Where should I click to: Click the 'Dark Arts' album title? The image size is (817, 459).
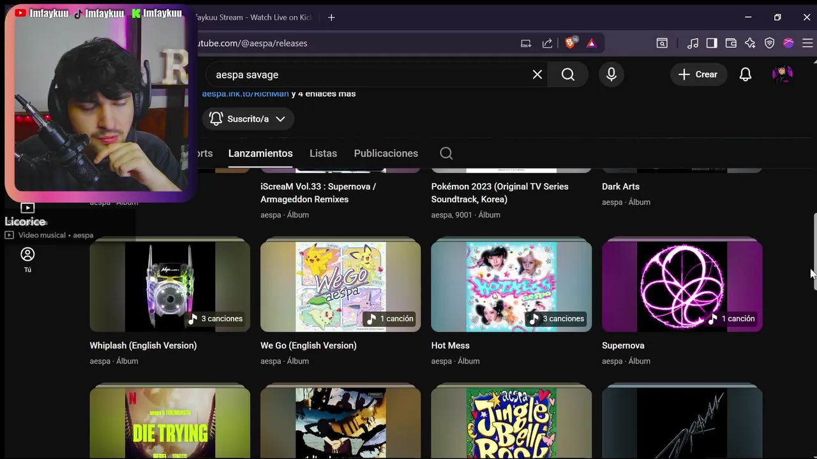click(x=620, y=187)
